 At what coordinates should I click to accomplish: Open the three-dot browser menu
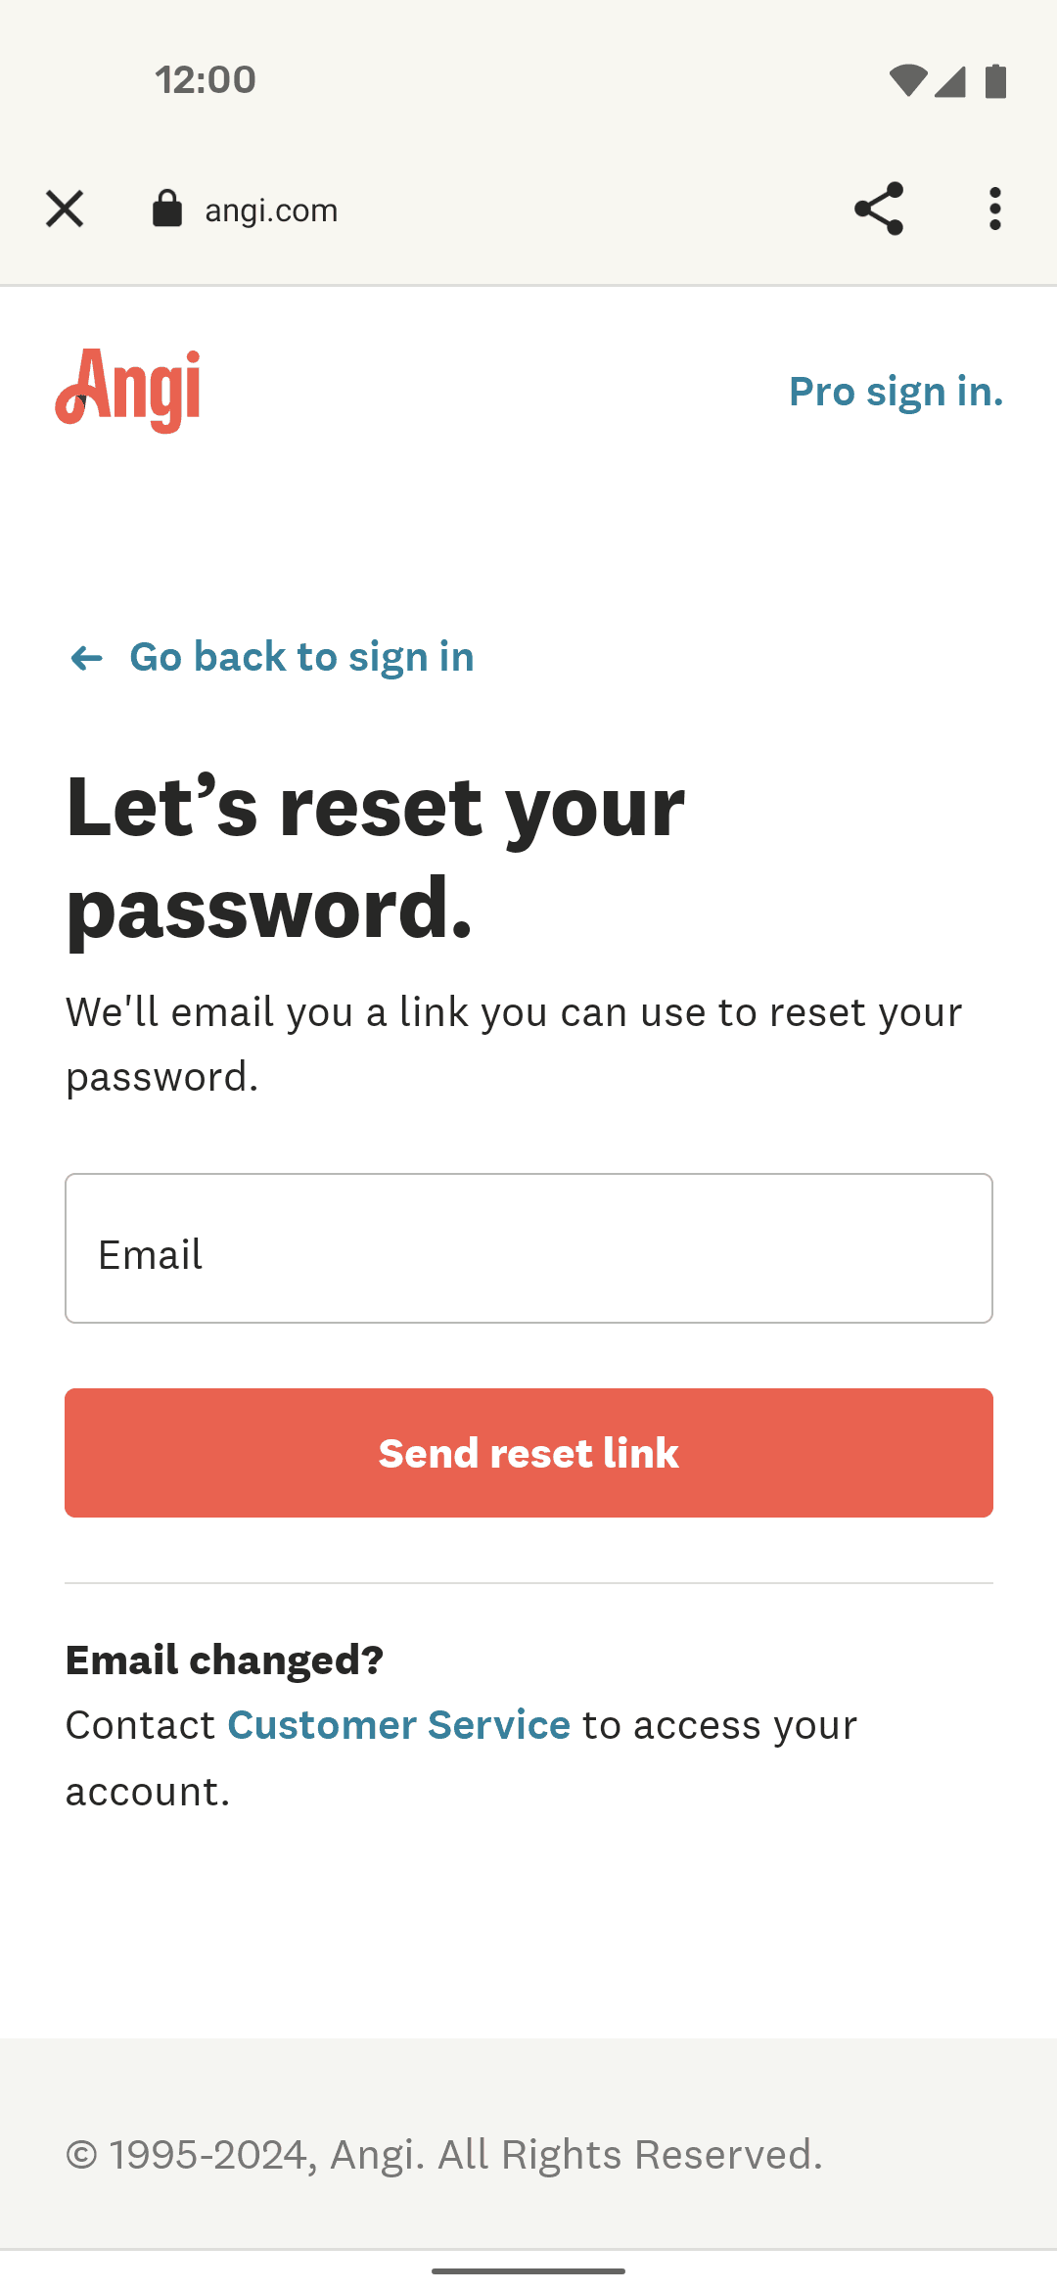995,209
